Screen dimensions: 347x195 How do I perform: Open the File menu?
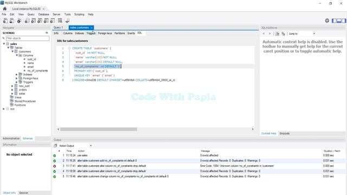[x=4, y=15]
